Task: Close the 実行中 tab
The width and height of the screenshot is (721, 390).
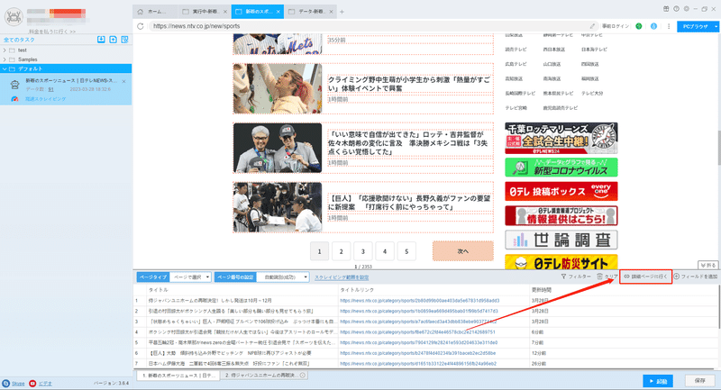Action: pyautogui.click(x=224, y=12)
